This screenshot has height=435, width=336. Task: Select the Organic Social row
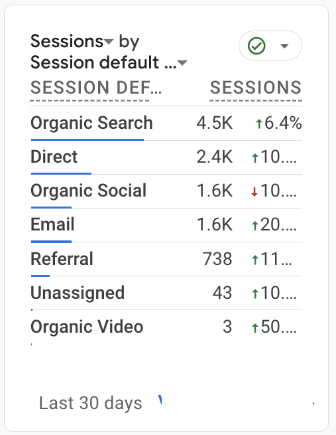click(x=166, y=191)
